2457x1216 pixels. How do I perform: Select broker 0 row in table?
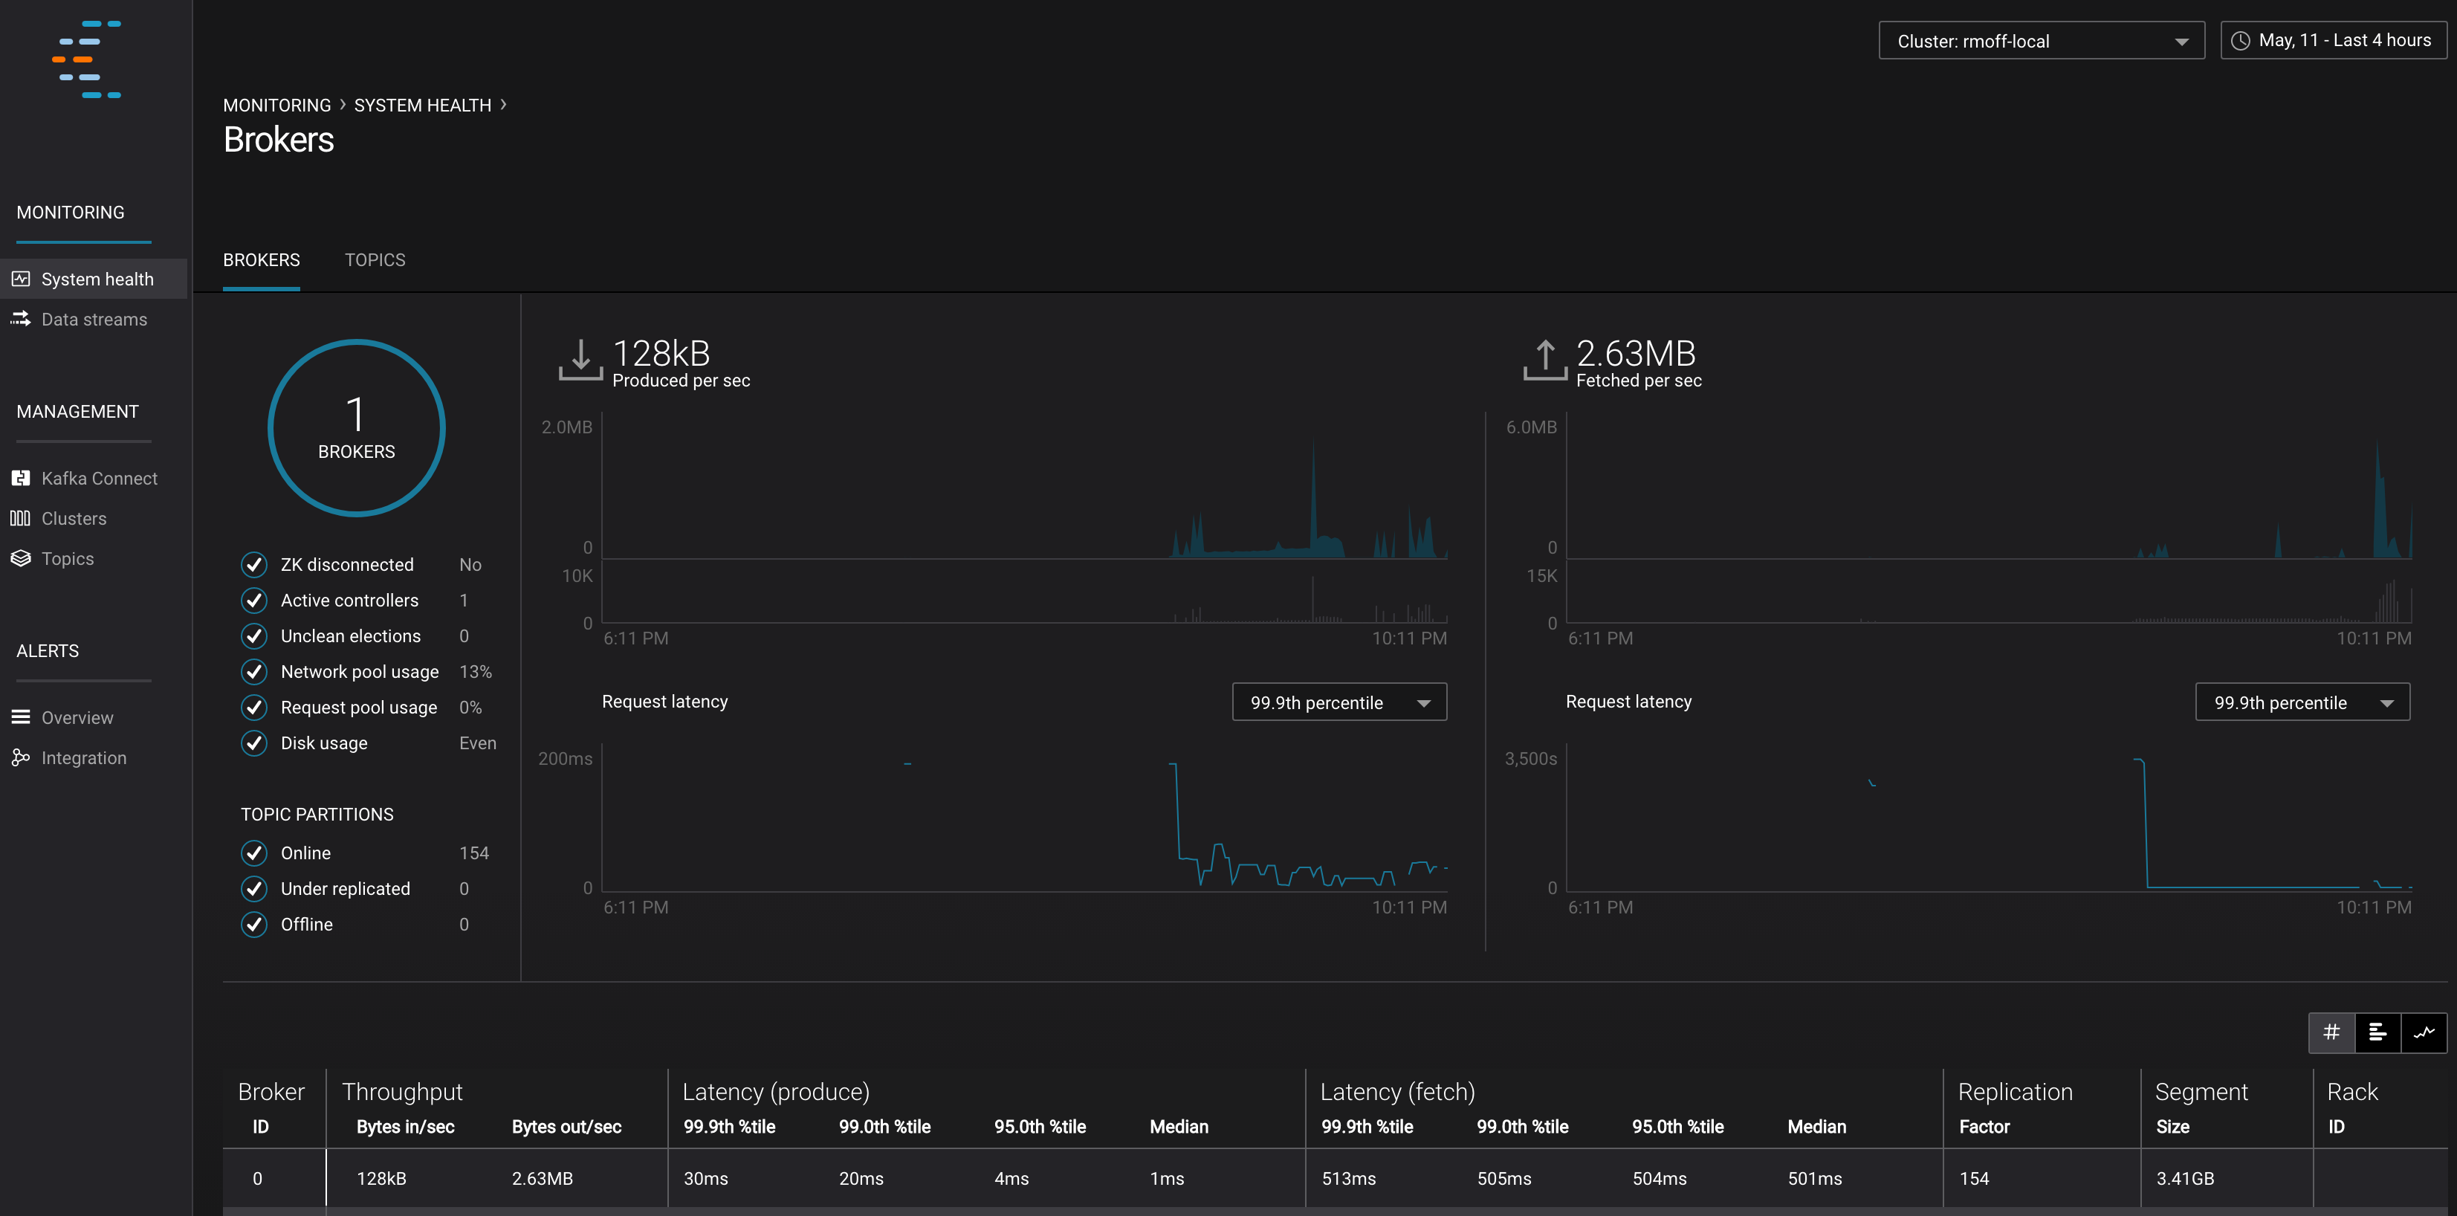(258, 1179)
